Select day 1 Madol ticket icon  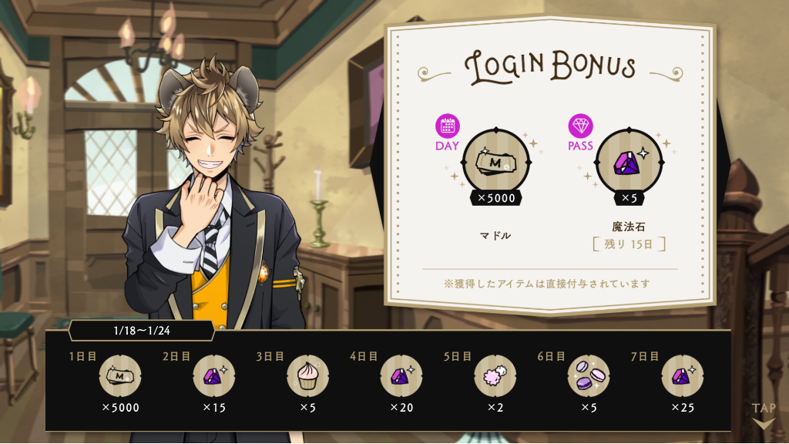coord(119,375)
